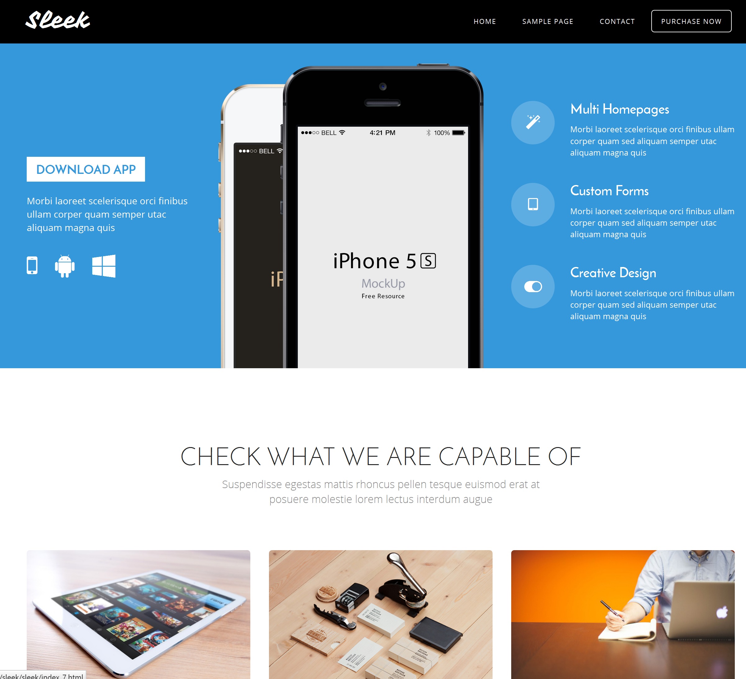Expand the Contact navigation dropdown
Viewport: 746px width, 679px height.
coord(617,21)
